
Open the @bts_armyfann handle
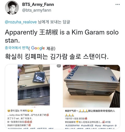(x=37, y=10)
